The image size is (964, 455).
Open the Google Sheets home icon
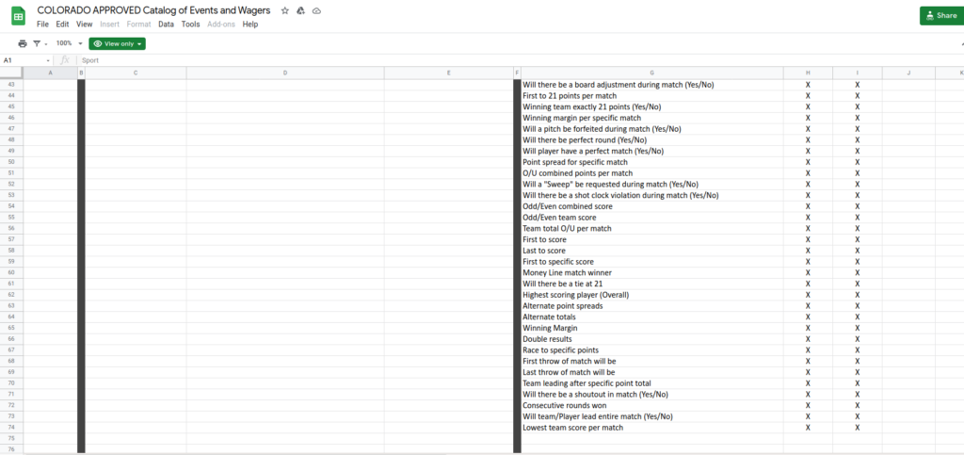18,15
